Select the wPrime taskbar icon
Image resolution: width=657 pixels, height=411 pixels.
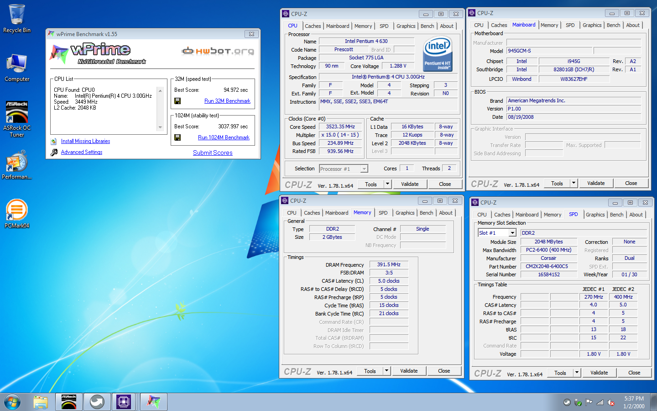[153, 402]
